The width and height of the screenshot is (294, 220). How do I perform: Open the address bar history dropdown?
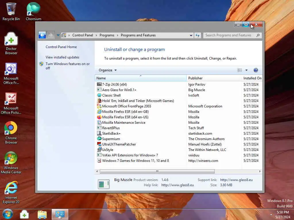[191, 35]
